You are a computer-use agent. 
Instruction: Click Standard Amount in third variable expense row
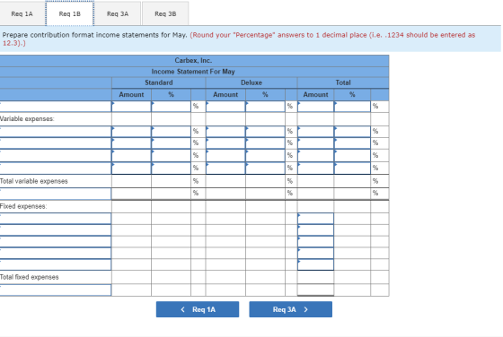[131, 156]
